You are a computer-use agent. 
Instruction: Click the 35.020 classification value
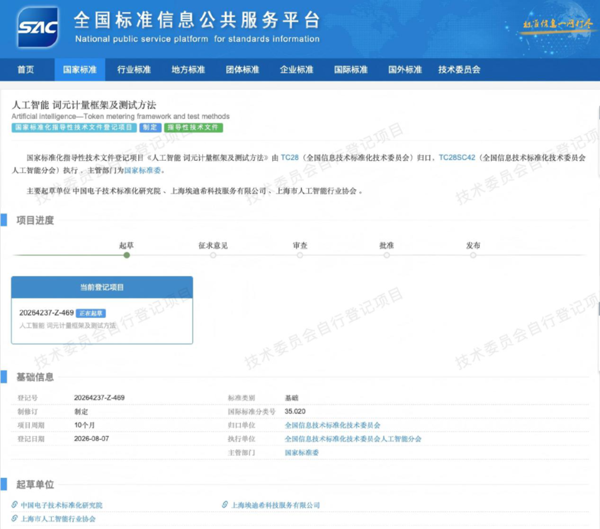tap(295, 411)
